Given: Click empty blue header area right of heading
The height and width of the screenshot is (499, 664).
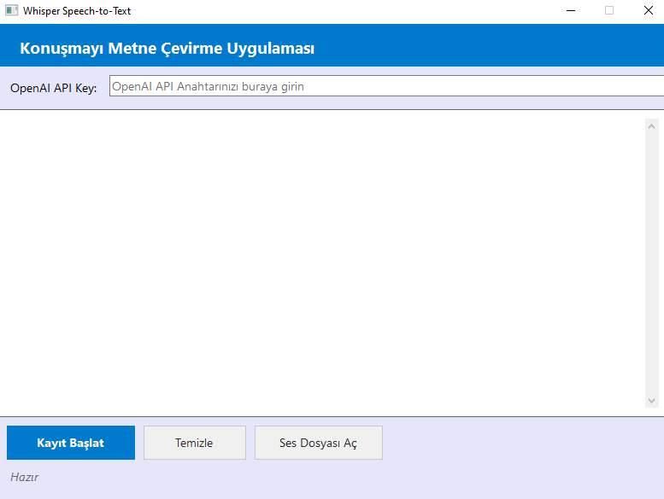Looking at the screenshot, I should coord(487,48).
